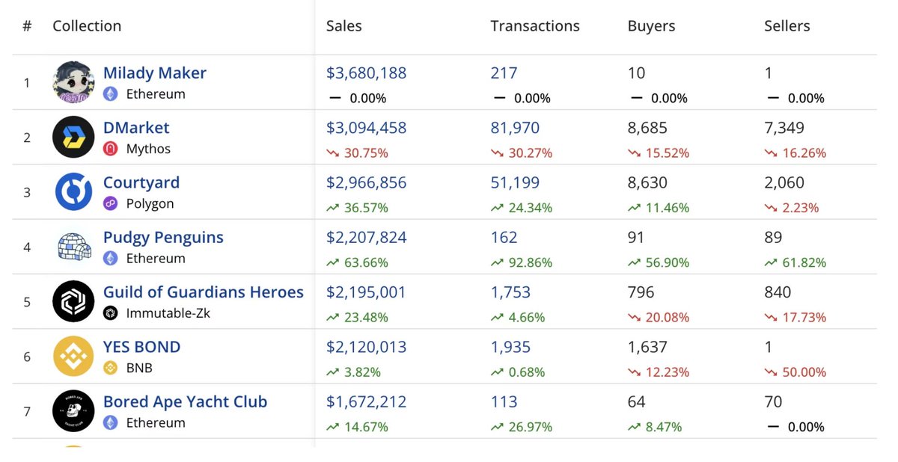Click the YES BOND logo icon
Screen dimensions: 898x462
(73, 357)
